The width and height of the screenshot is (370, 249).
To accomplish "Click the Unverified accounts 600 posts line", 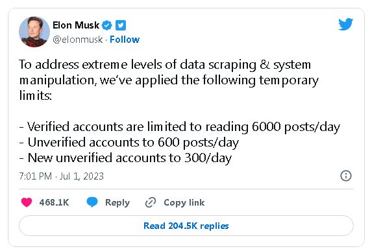I will [129, 143].
